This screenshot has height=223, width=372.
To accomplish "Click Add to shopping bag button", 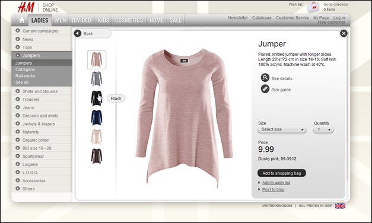I will pos(282,173).
